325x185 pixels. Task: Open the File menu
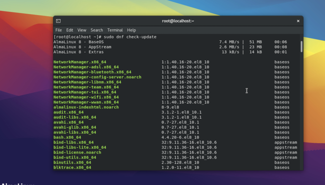[58, 30]
